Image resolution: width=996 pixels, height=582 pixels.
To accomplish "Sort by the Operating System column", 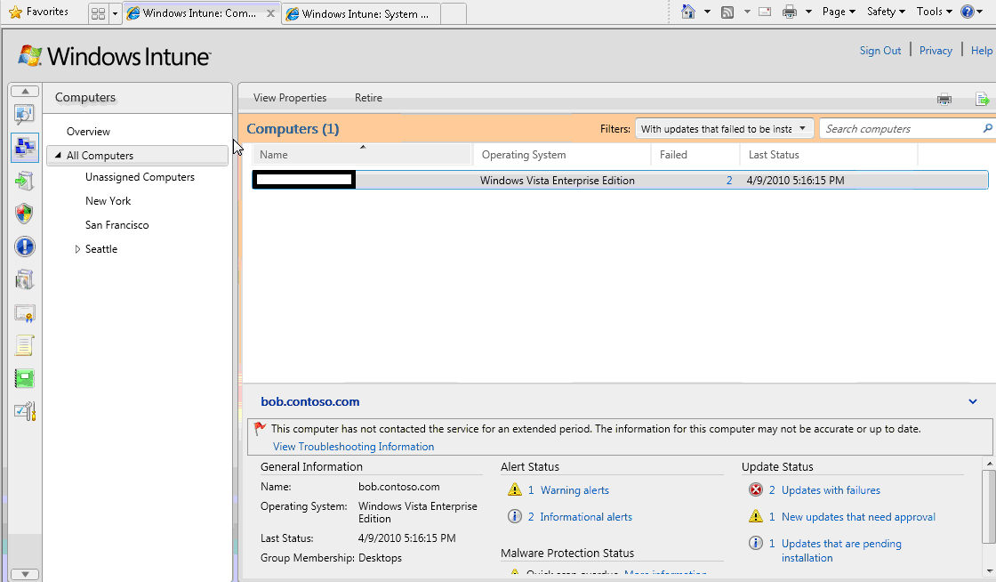I will [x=562, y=154].
